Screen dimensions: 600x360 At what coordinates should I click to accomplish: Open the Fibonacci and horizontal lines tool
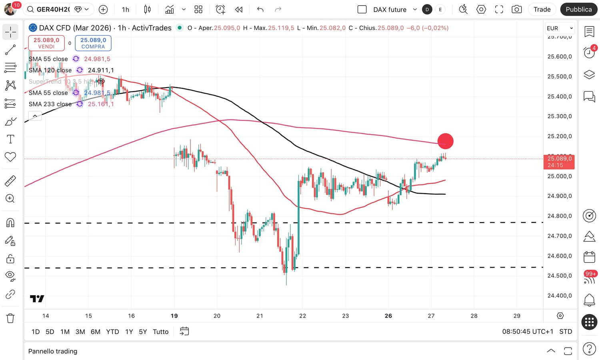10,68
